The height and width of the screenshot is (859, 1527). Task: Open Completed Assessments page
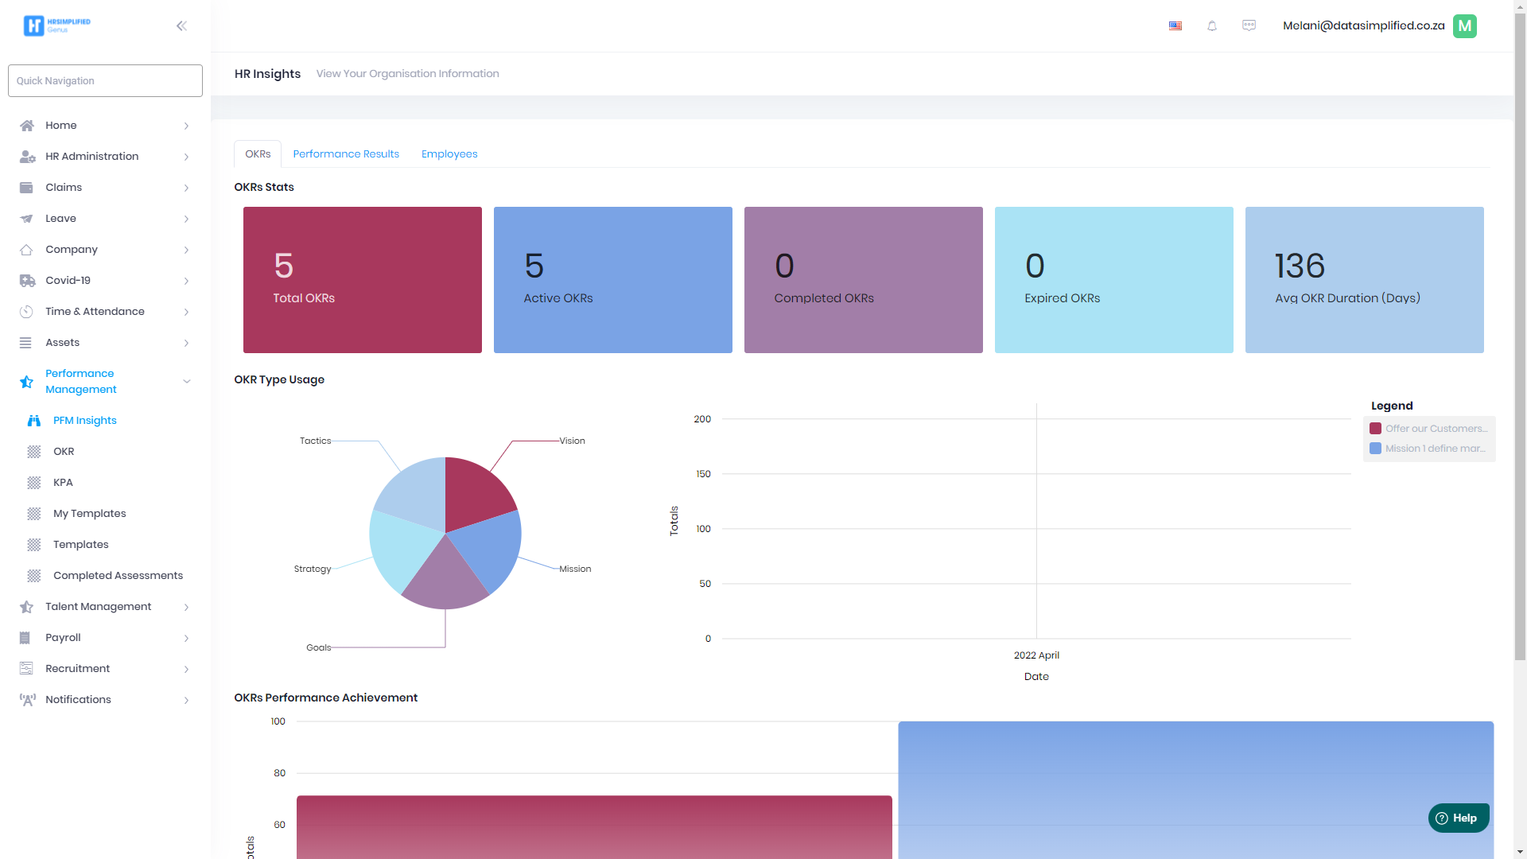[x=118, y=576]
